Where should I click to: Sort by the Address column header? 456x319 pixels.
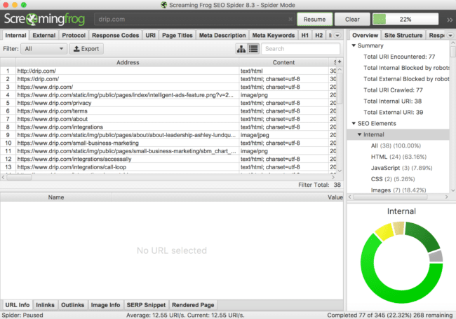[x=128, y=62]
